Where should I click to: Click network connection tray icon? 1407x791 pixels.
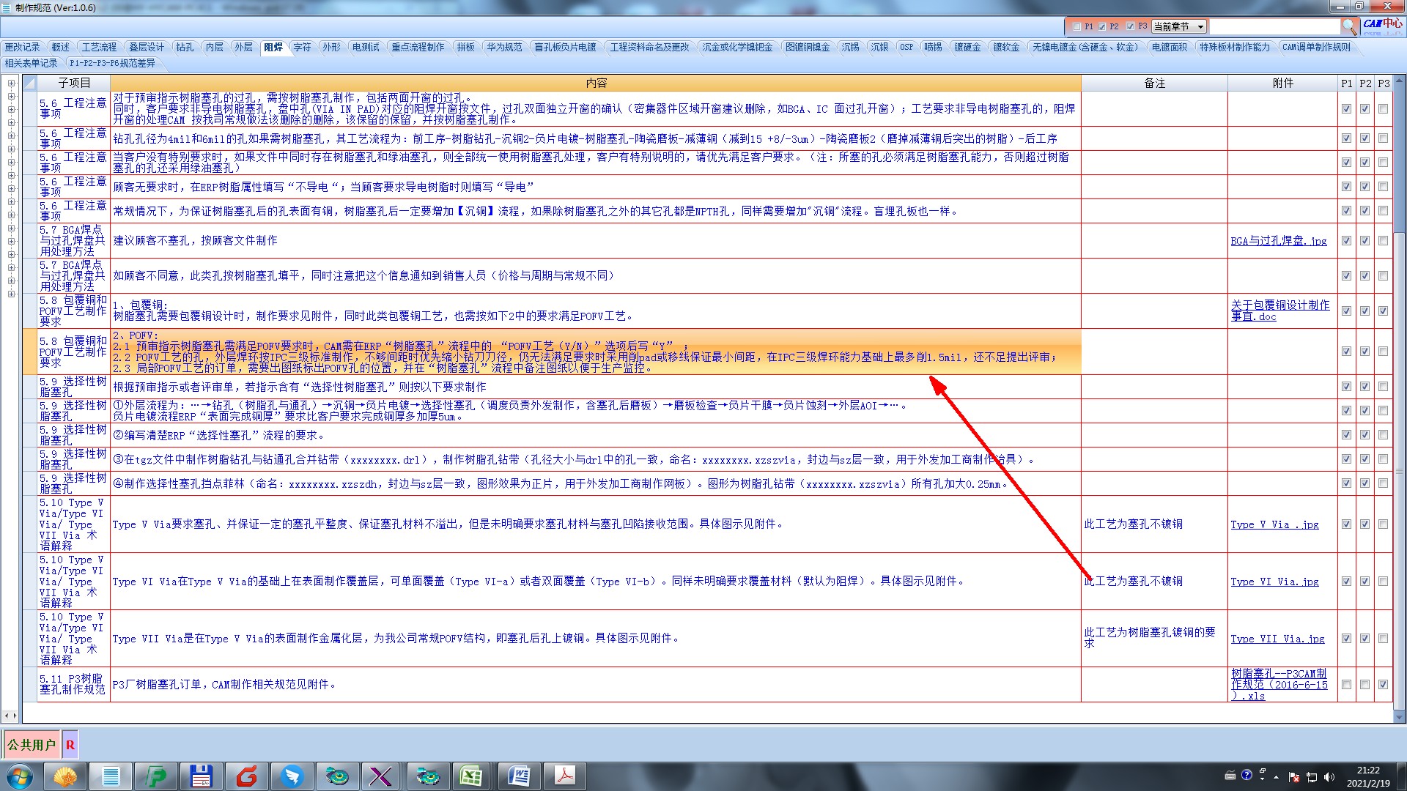pyautogui.click(x=1312, y=777)
